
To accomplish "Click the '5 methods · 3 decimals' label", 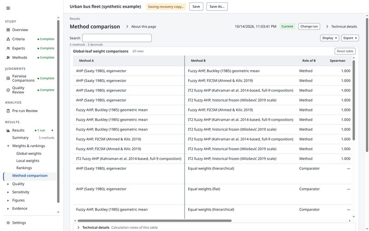I will [86, 44].
